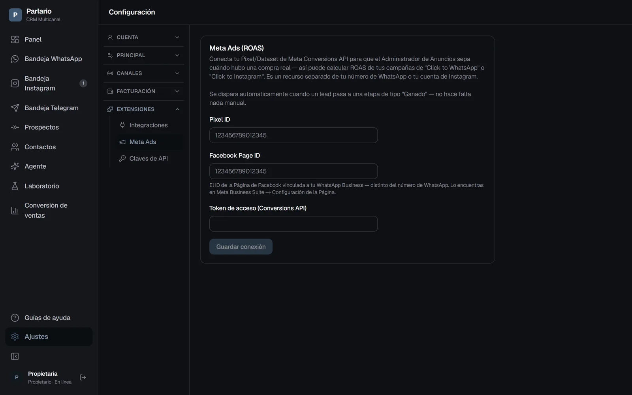This screenshot has height=395, width=632.
Task: Focus the Facebook Page ID field
Action: pos(293,171)
